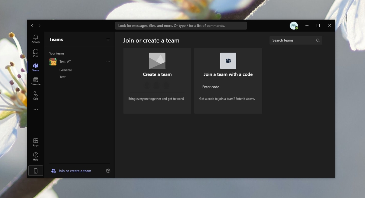Image resolution: width=365 pixels, height=198 pixels.
Task: Click the Enter code field
Action: point(228,87)
